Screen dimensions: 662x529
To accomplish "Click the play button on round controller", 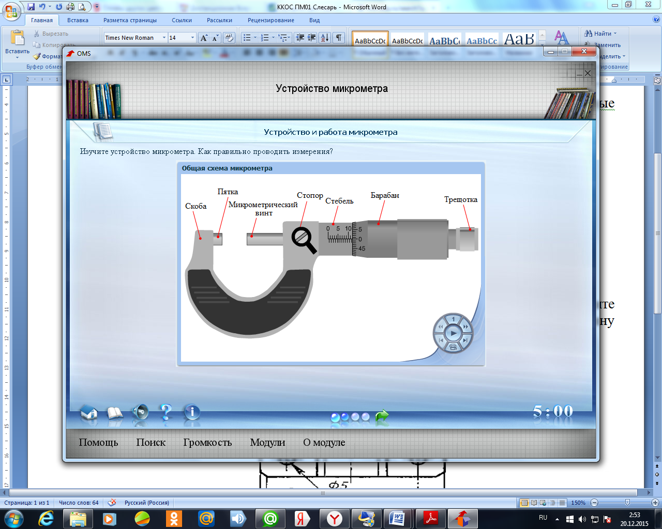I will click(453, 333).
